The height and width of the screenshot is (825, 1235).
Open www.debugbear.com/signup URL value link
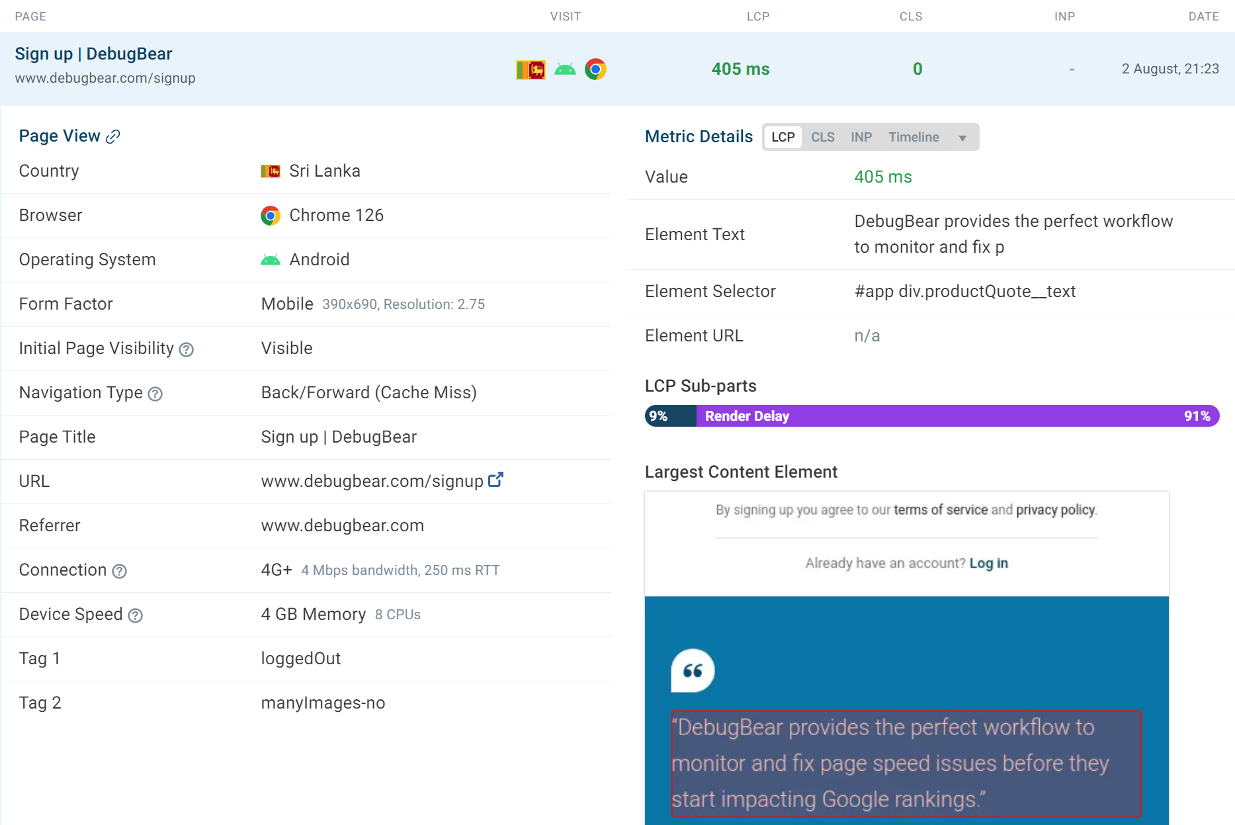tap(372, 481)
